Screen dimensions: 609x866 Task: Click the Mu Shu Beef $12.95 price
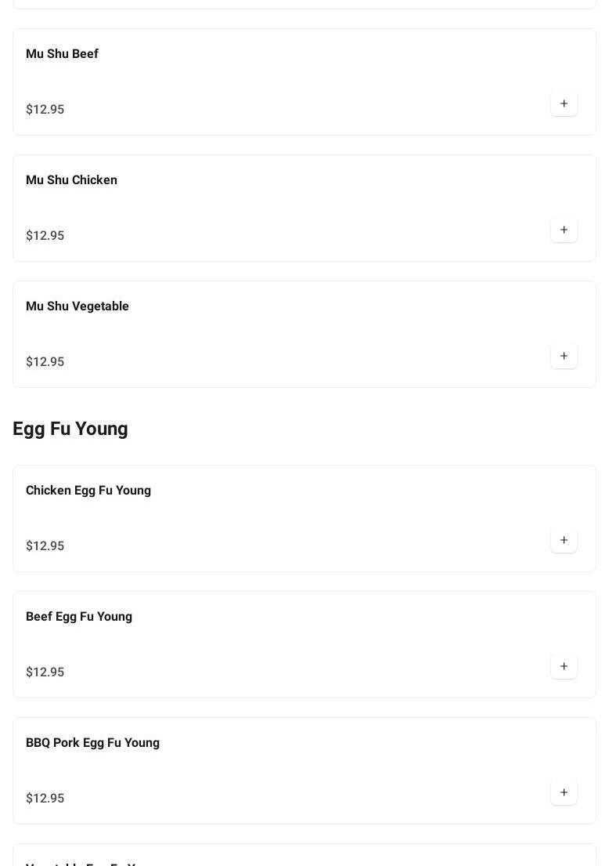[45, 110]
